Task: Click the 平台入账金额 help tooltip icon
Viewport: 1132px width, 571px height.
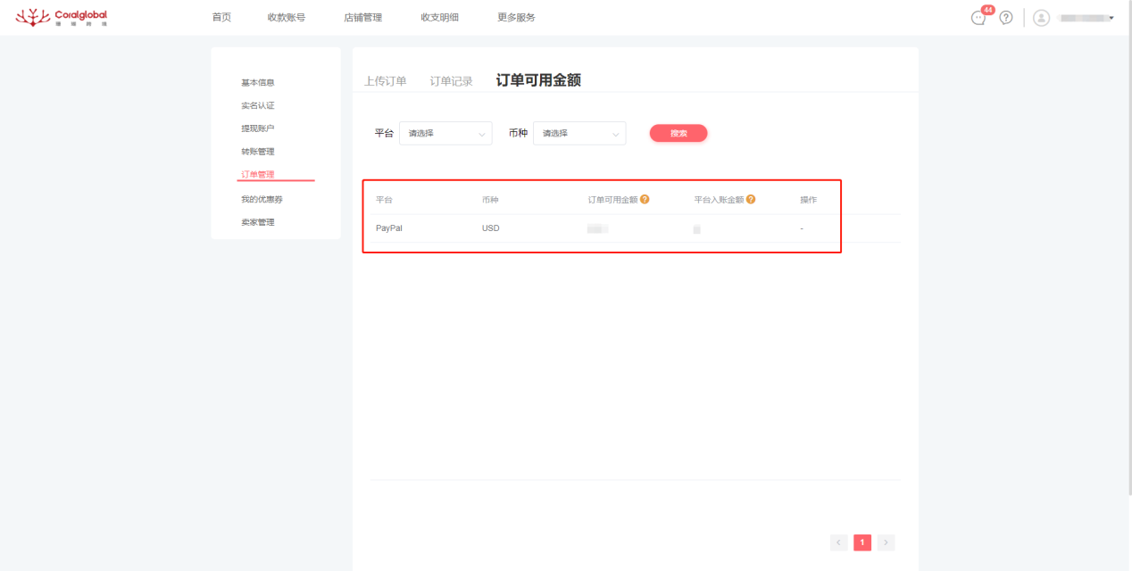Action: pos(749,198)
